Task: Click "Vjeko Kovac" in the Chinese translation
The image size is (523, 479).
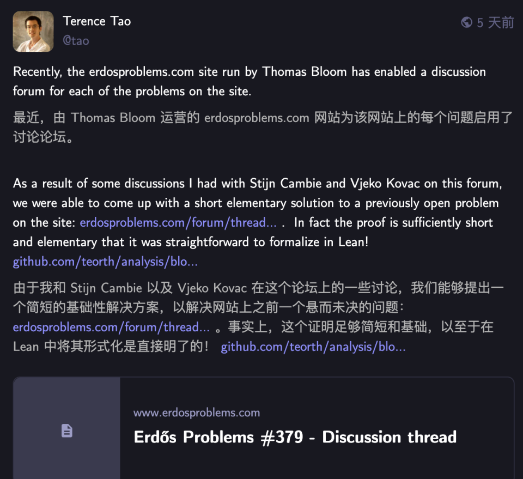Action: 212,288
